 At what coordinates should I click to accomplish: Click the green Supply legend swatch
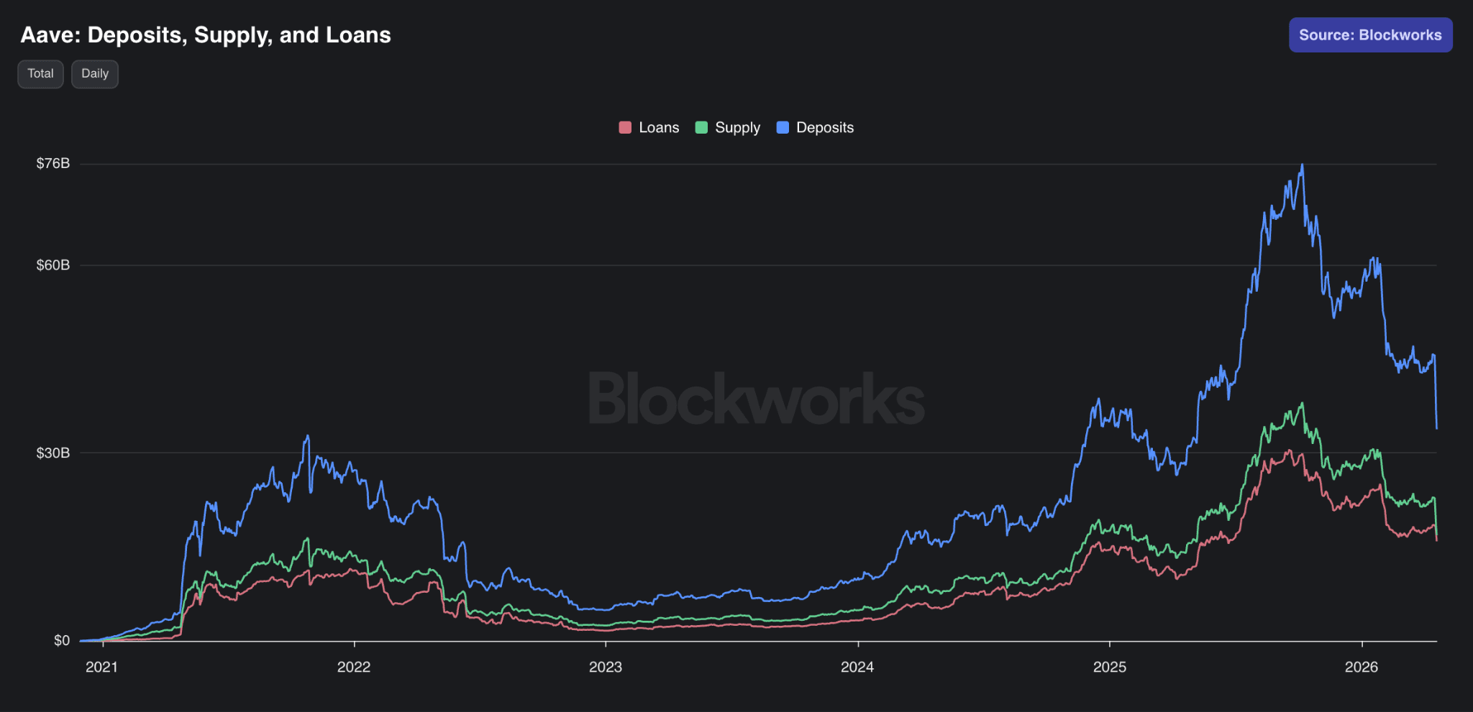[x=701, y=128]
